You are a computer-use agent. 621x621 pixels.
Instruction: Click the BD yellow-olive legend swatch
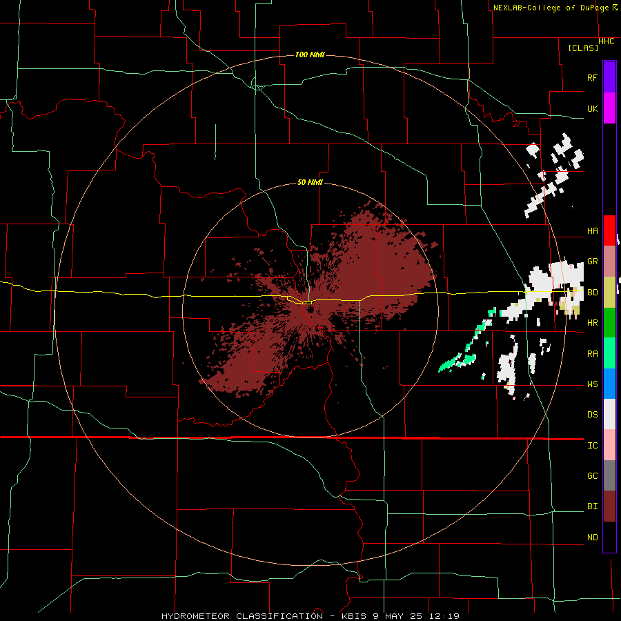609,293
